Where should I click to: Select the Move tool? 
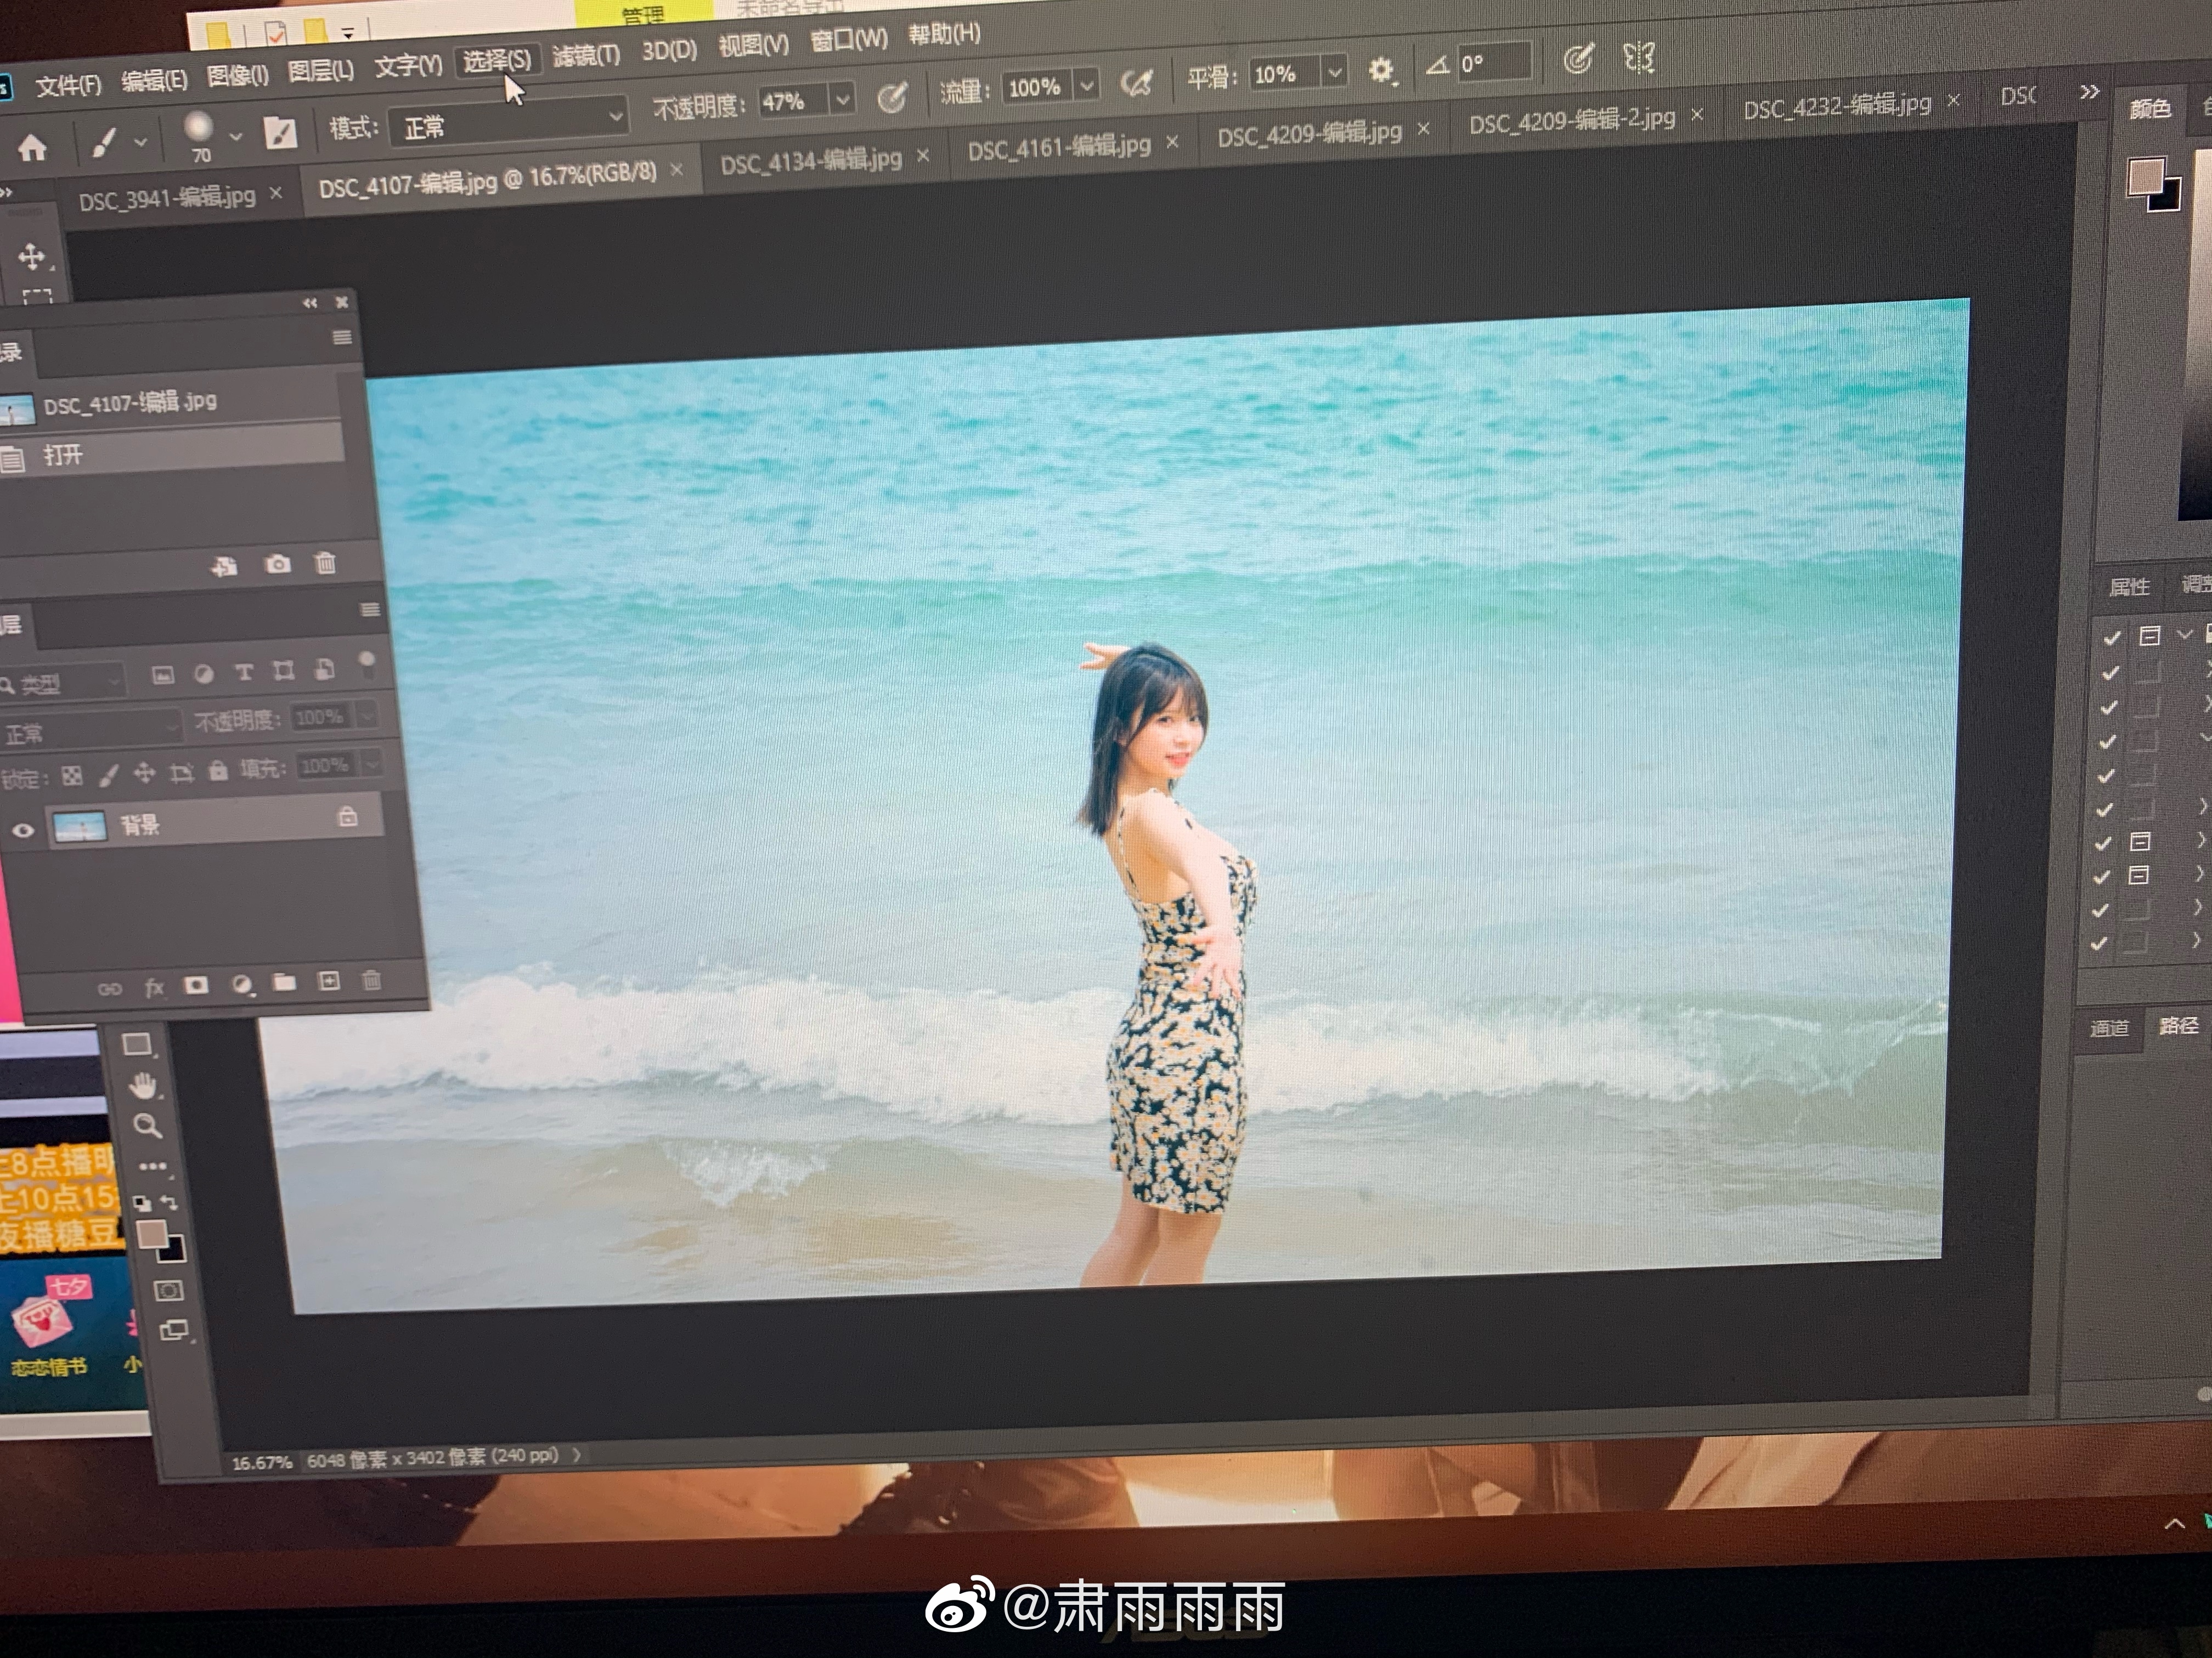(x=32, y=256)
